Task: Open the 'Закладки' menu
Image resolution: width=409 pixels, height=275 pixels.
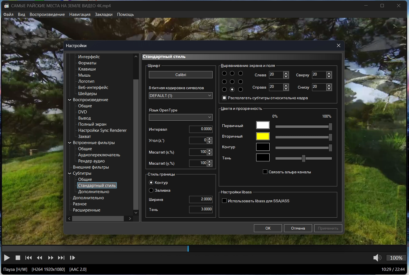Action: click(104, 14)
